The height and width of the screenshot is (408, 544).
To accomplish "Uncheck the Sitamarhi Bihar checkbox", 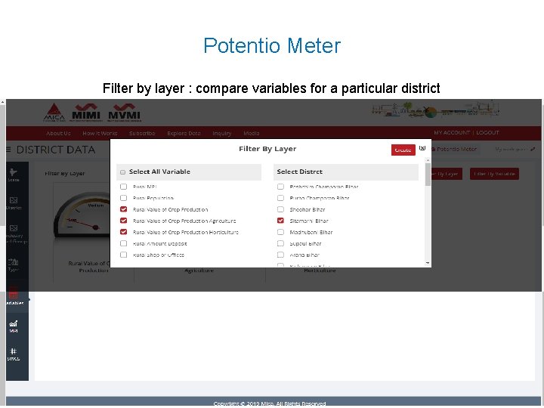I will 280,221.
